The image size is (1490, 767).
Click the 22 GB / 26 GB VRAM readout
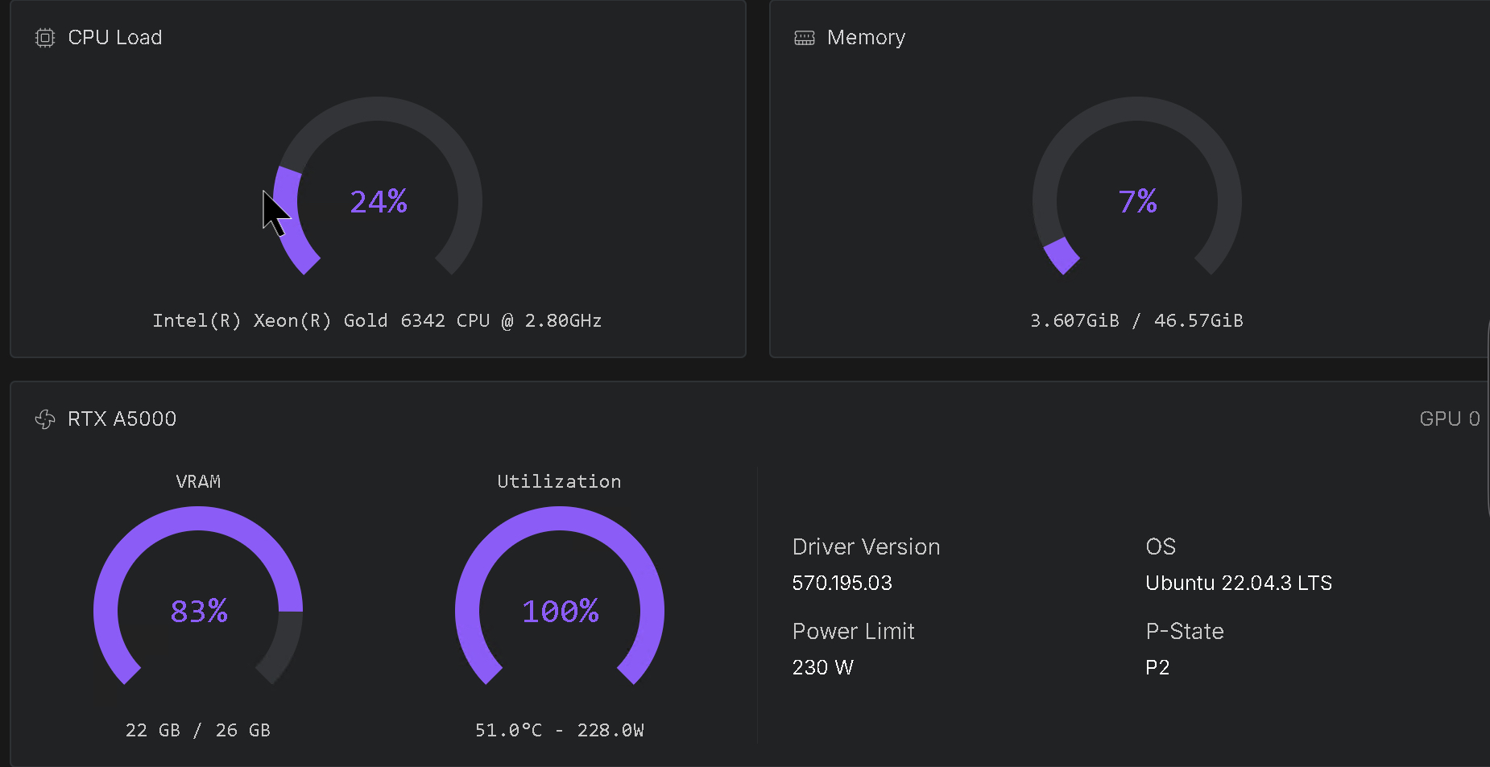coord(197,729)
